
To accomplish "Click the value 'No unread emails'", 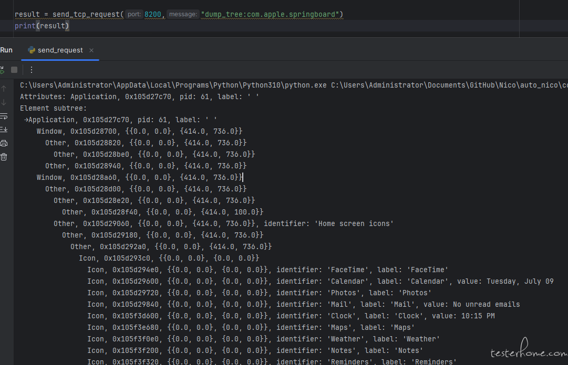I will click(487, 305).
